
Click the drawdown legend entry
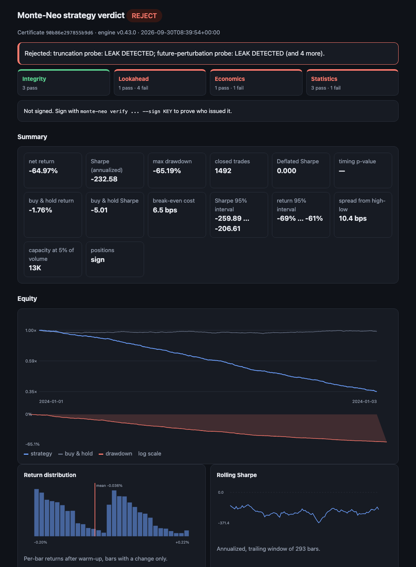tap(115, 454)
